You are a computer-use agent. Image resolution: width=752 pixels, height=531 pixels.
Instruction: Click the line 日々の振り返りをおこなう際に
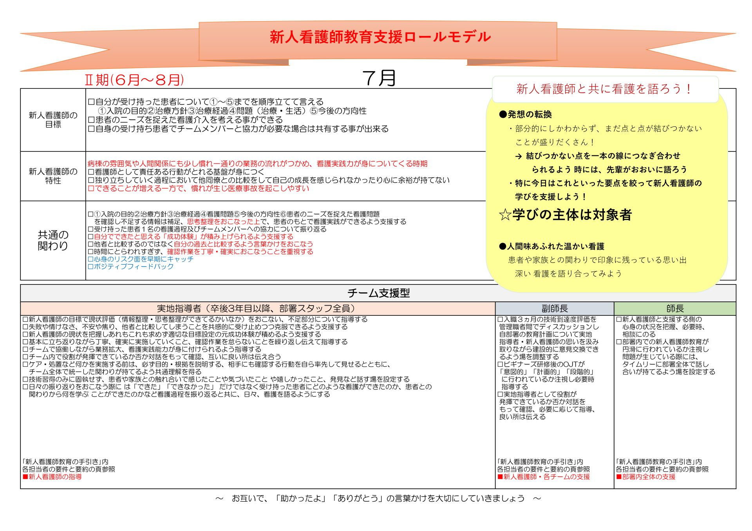tap(227, 387)
